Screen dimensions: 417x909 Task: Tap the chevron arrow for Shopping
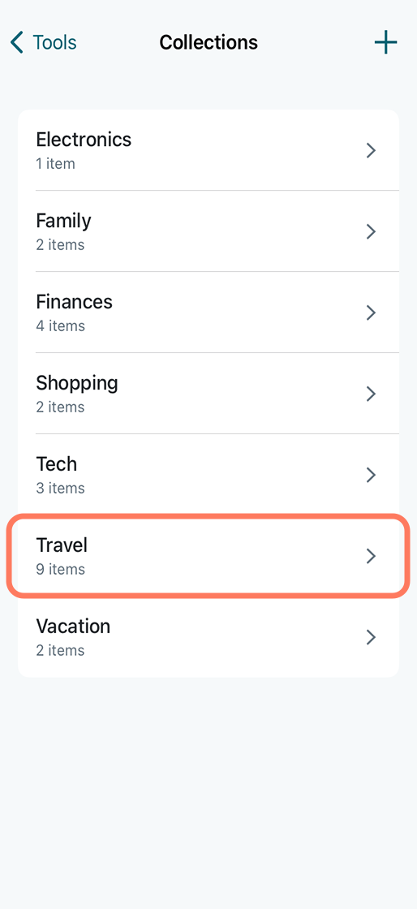tap(372, 394)
